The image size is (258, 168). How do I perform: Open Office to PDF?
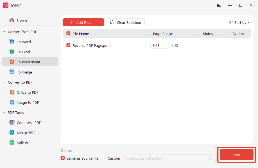(30, 92)
